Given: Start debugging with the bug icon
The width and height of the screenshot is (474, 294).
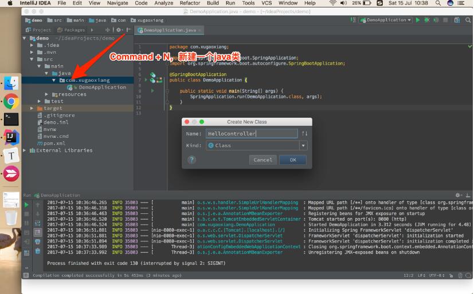Looking at the screenshot, I should coord(427,20).
